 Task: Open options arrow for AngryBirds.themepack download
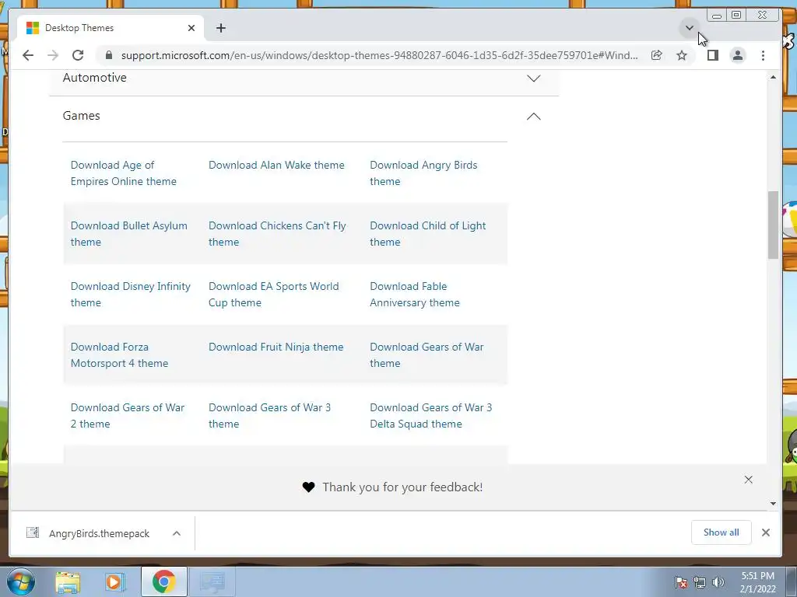177,533
